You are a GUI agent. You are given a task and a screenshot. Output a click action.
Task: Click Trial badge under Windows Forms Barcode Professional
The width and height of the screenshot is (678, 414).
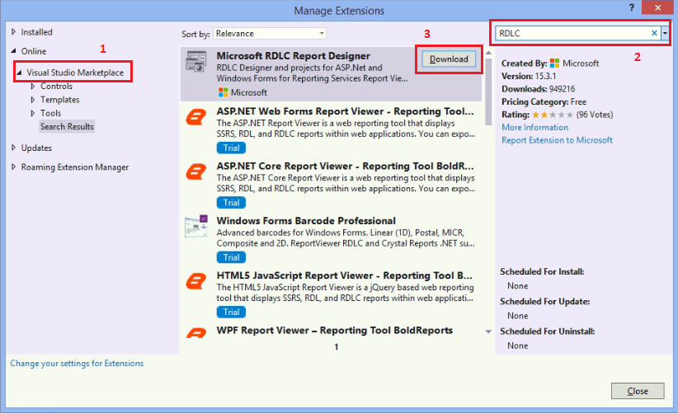[x=231, y=257]
